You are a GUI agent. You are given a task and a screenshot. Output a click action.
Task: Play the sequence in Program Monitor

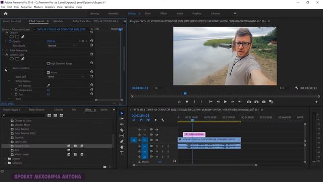point(225,102)
